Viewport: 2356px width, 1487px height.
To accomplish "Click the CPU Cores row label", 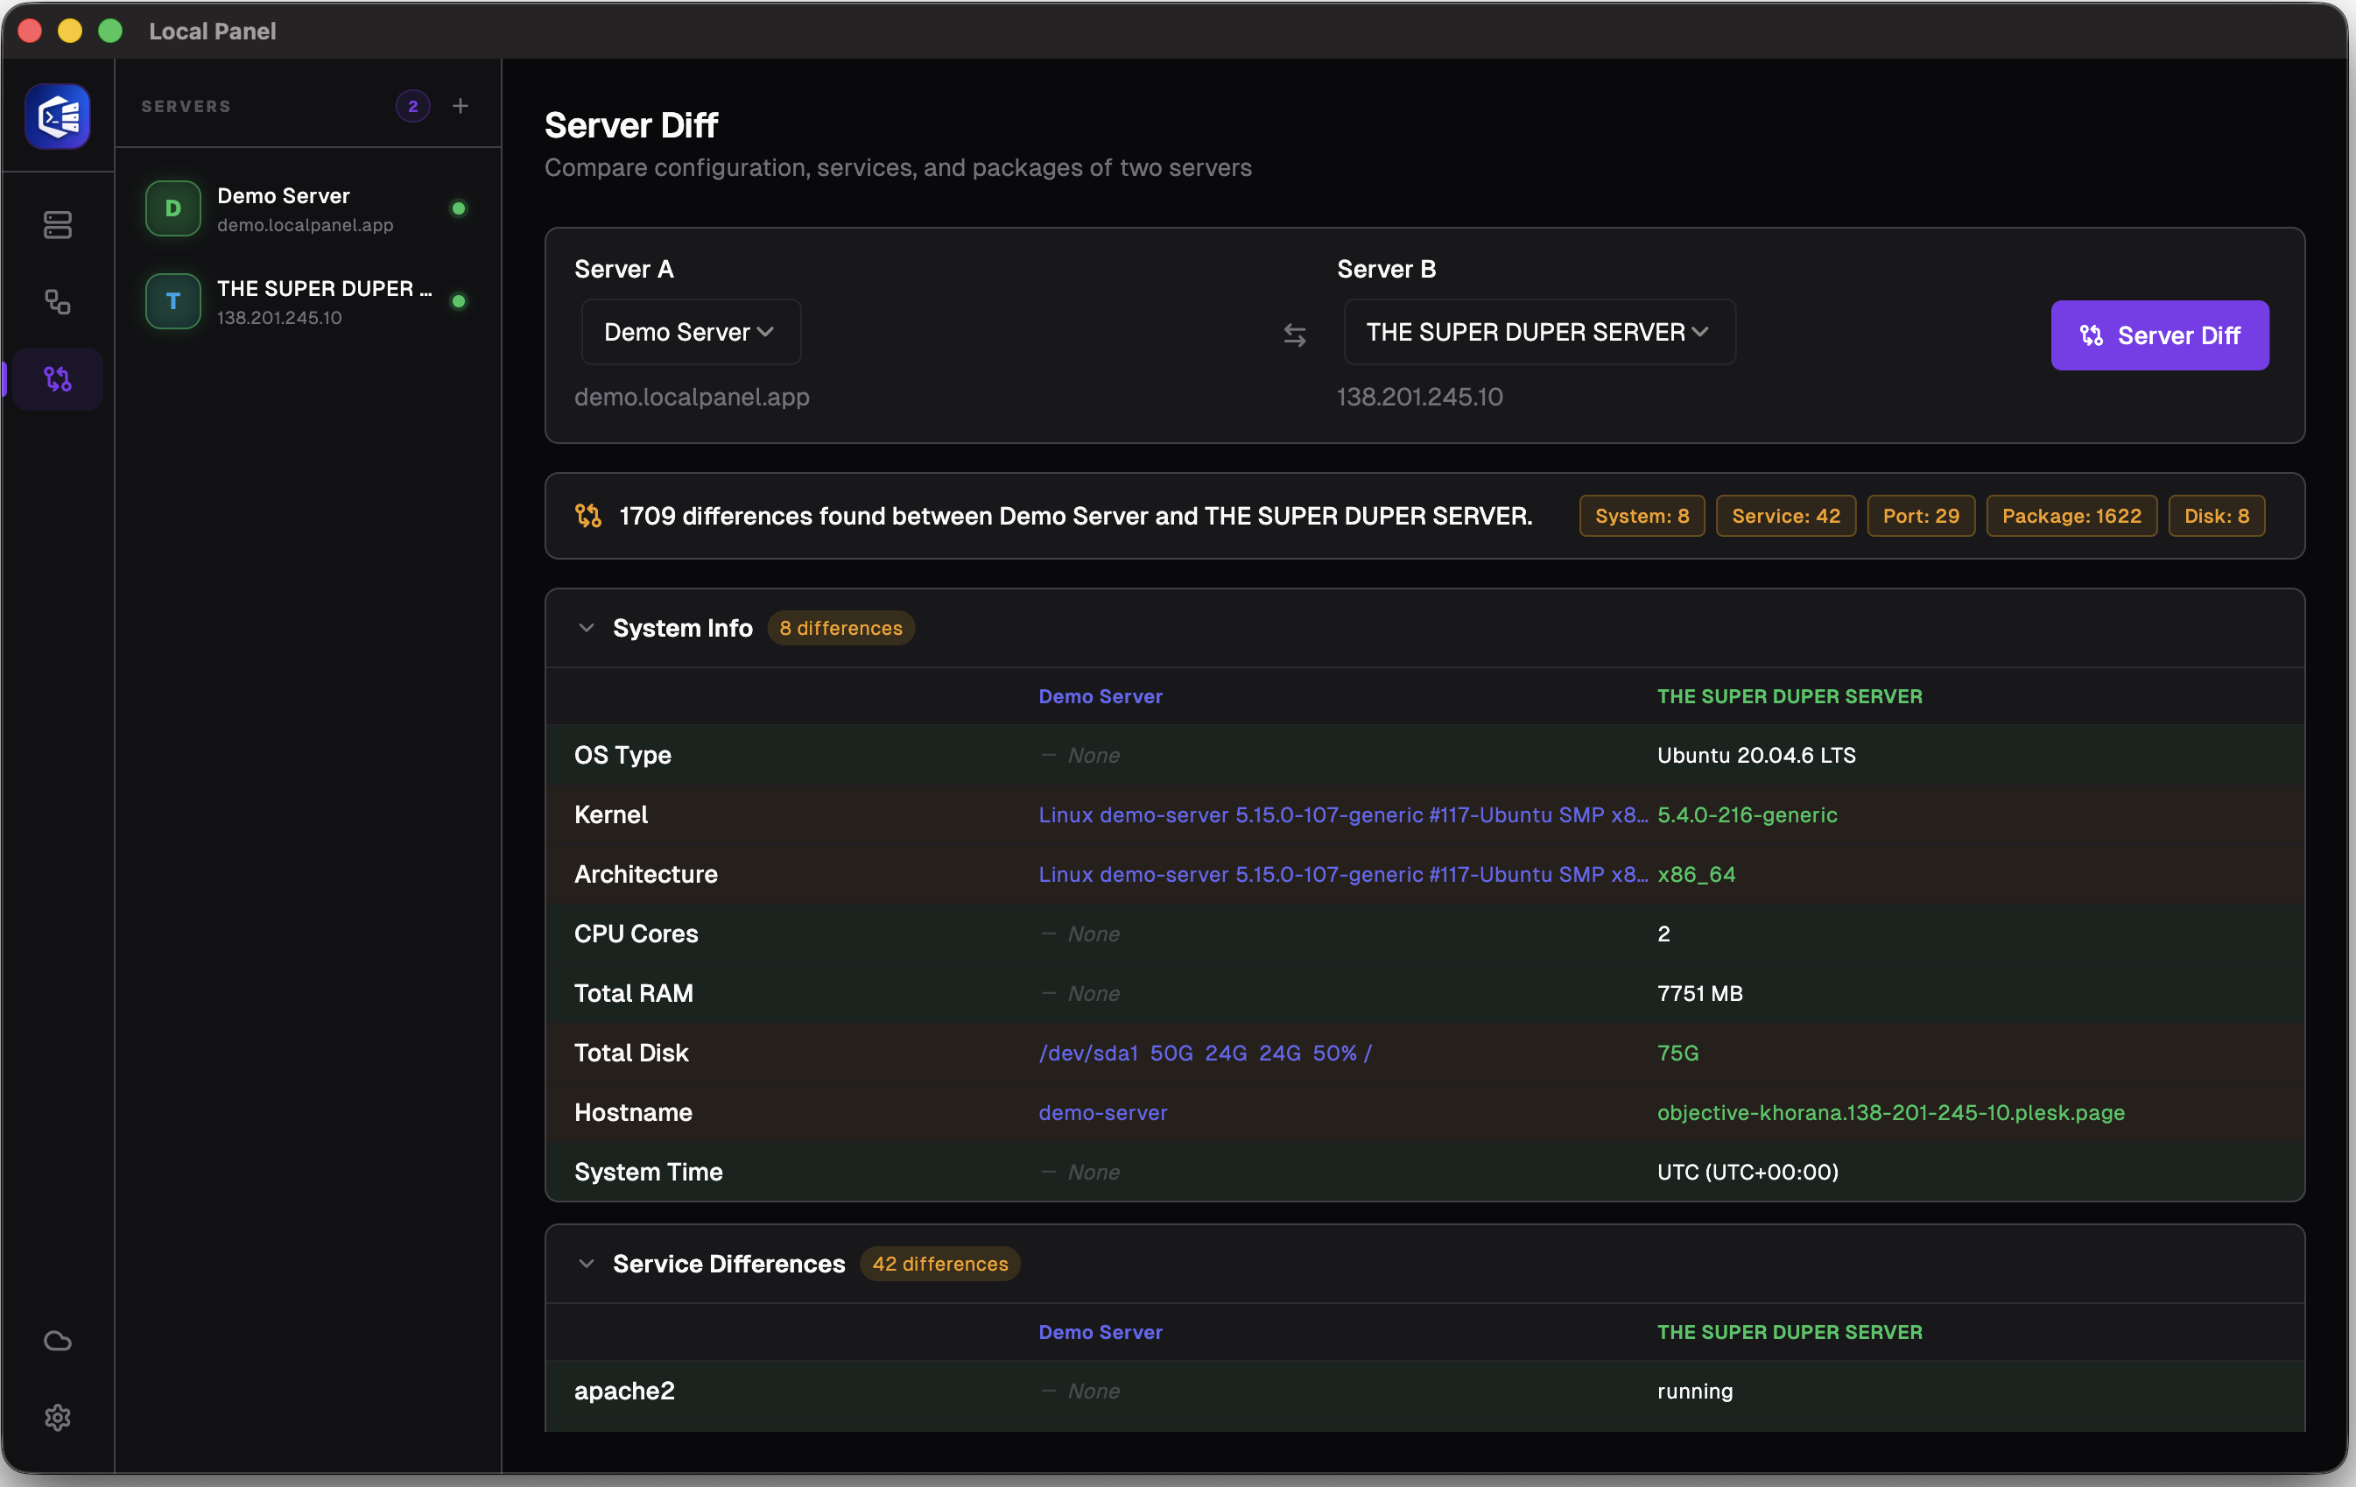I will tap(636, 934).
